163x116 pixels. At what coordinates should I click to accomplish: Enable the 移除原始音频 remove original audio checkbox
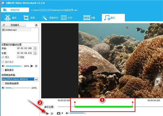pyautogui.click(x=3, y=83)
